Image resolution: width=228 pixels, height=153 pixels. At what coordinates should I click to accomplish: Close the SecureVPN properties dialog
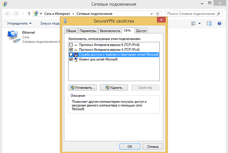[x=161, y=20]
